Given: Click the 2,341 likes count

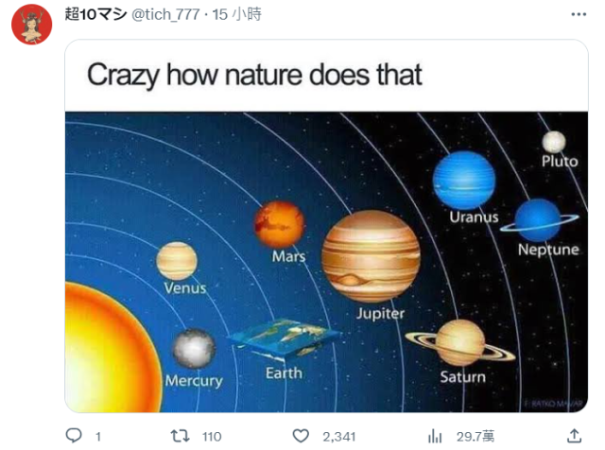Looking at the screenshot, I should 337,436.
